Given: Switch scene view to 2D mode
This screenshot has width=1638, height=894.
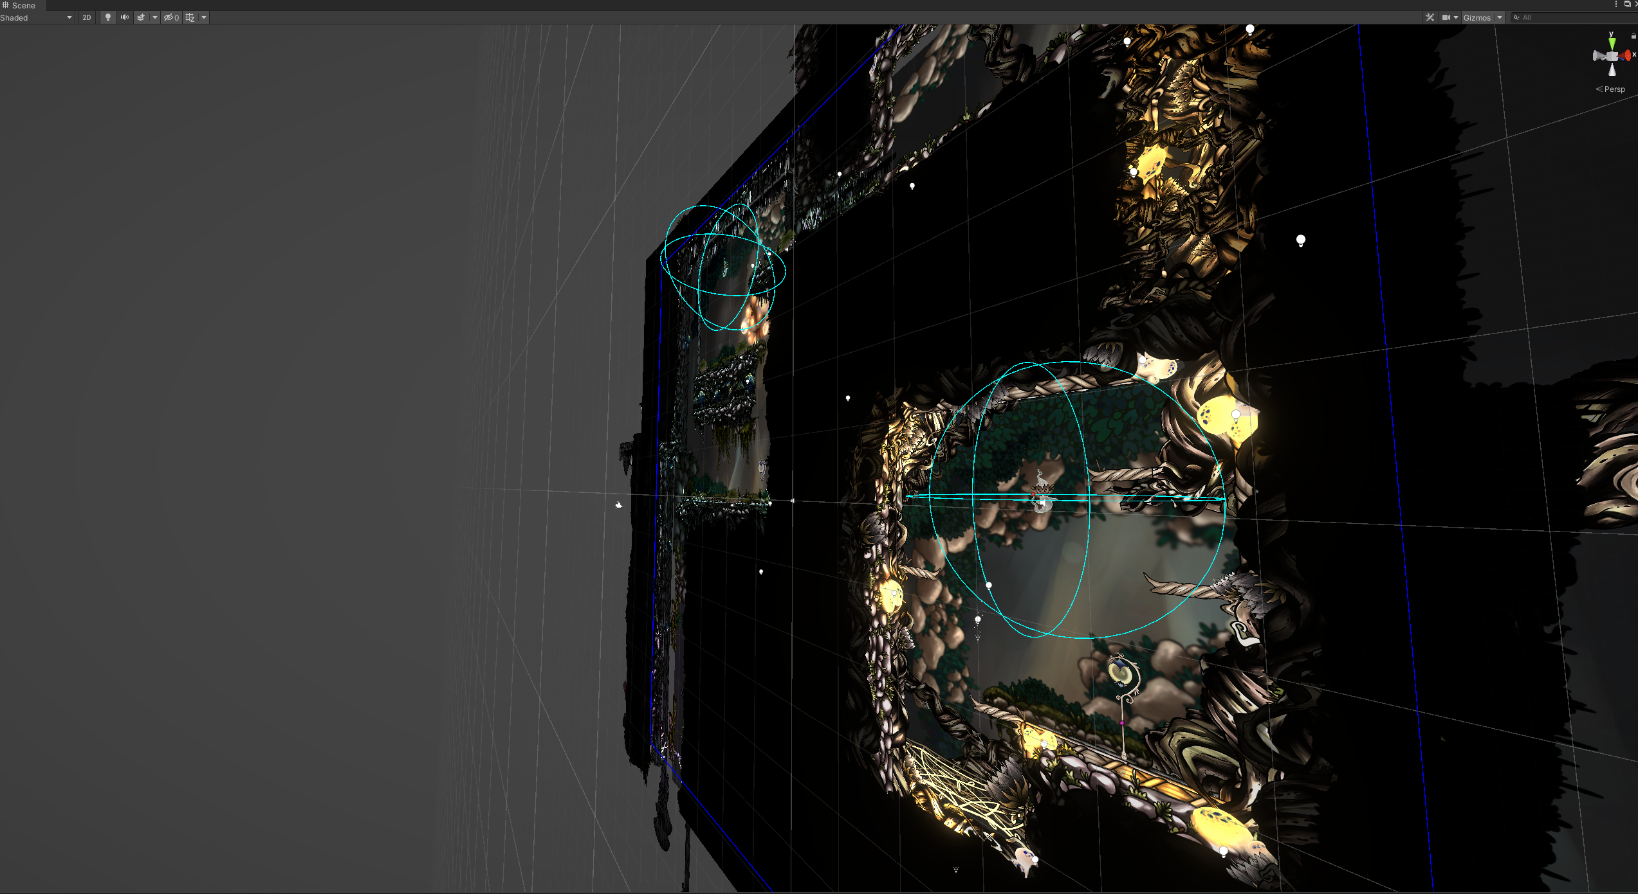Looking at the screenshot, I should [87, 17].
